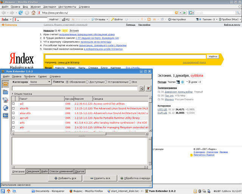The width and height of the screenshot is (242, 194).
Task: Open the Пробки (Мск) dropdown arrow
Action: (240, 19)
